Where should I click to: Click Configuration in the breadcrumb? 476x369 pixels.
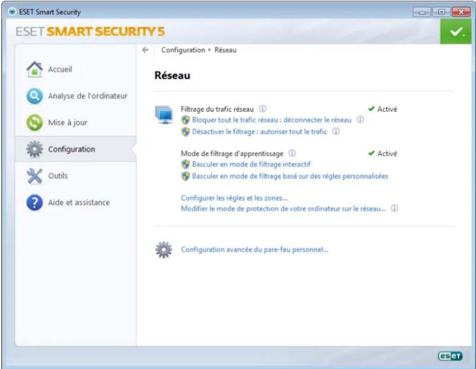(x=183, y=50)
